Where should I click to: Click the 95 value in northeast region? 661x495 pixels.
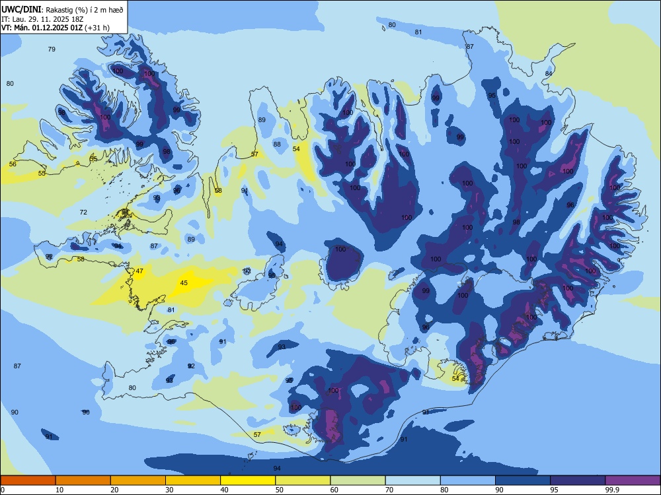pos(492,96)
